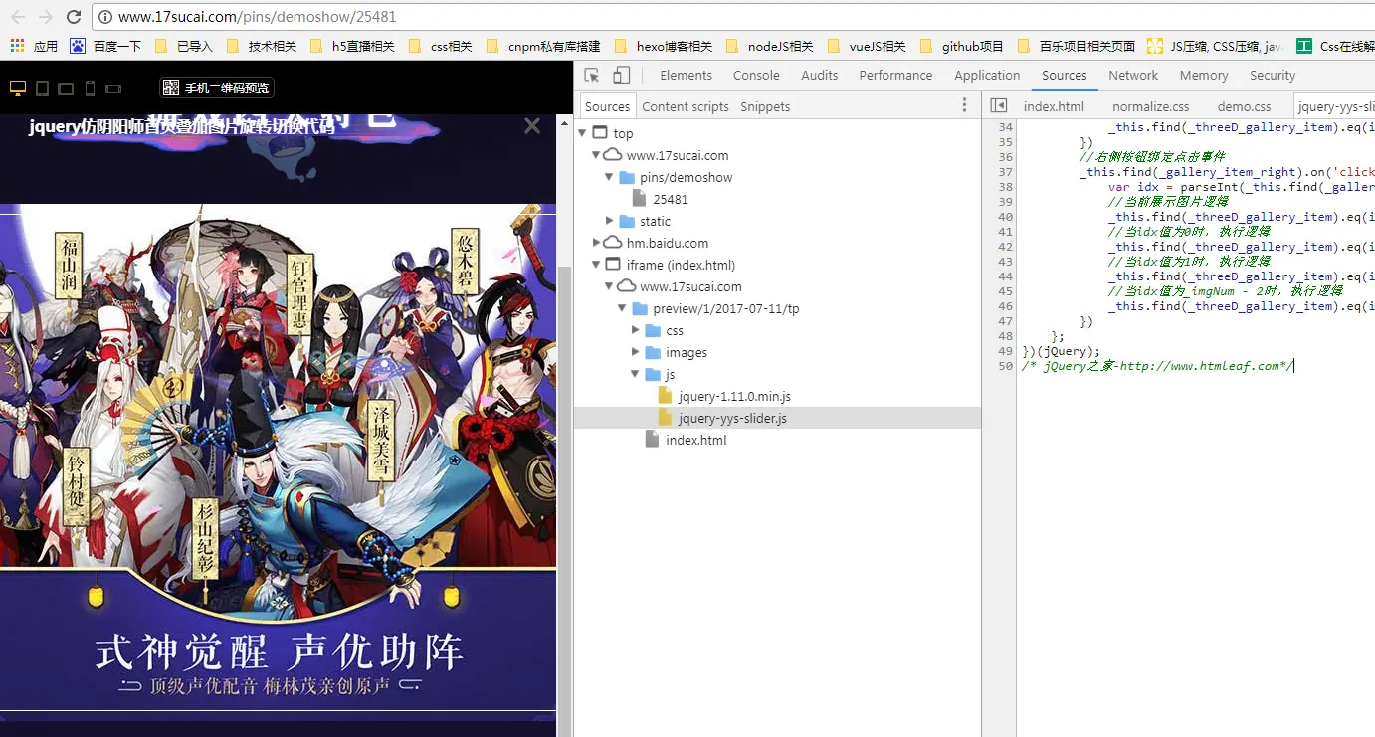This screenshot has height=737, width=1375.
Task: Open the JS压缩, CSS压缩 bookmark
Action: click(1215, 46)
